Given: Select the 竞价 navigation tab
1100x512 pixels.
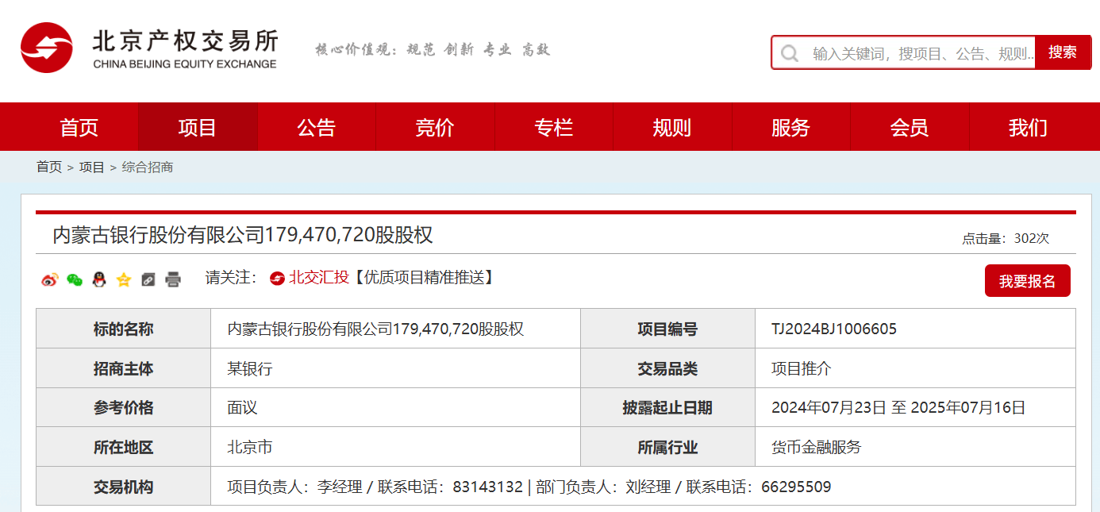Looking at the screenshot, I should (435, 127).
